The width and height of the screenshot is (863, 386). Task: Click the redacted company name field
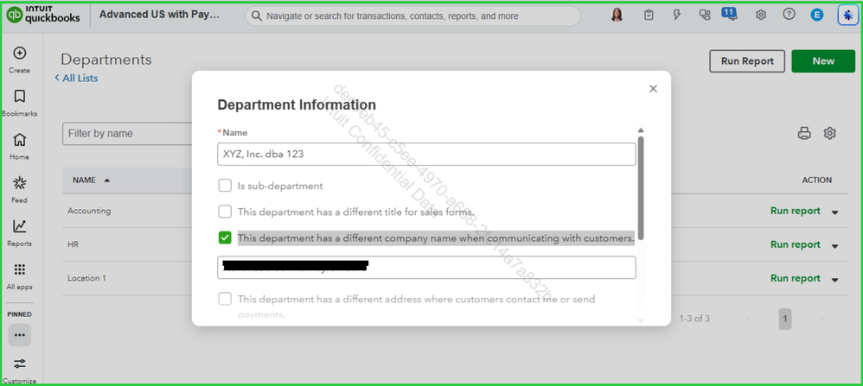[x=426, y=267]
